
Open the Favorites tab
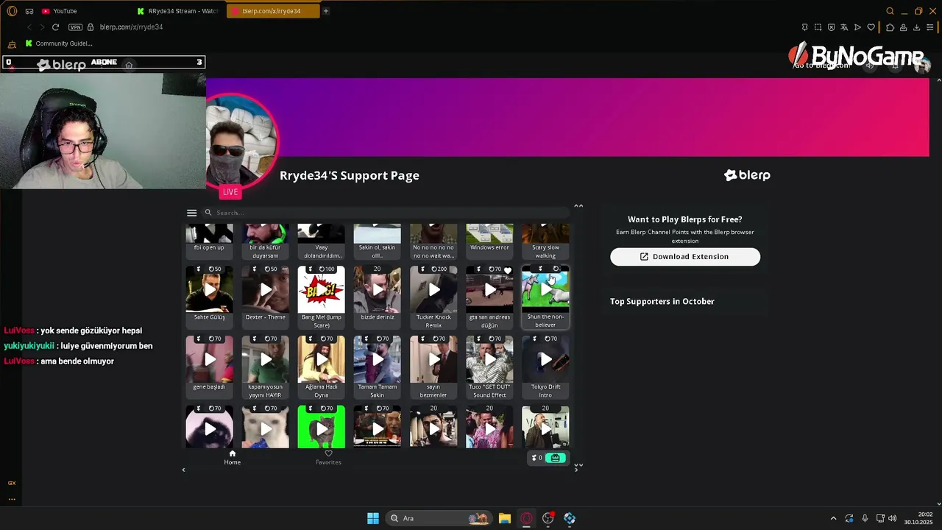[x=328, y=457]
